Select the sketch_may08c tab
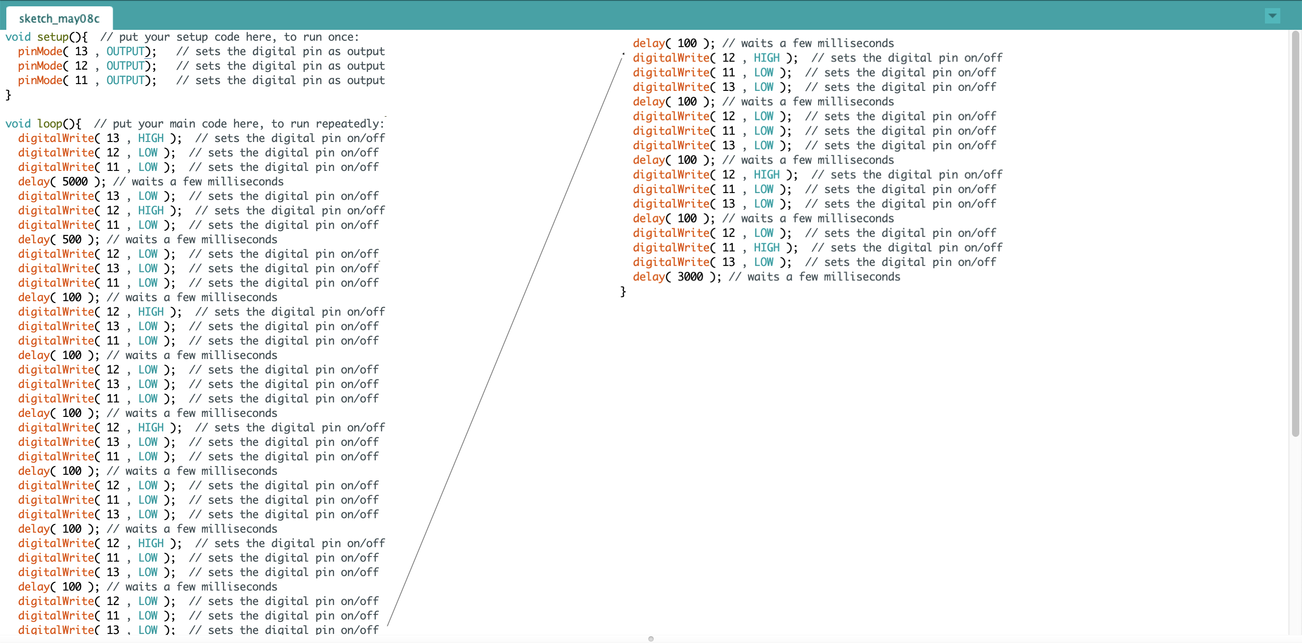The height and width of the screenshot is (643, 1302). pyautogui.click(x=58, y=18)
